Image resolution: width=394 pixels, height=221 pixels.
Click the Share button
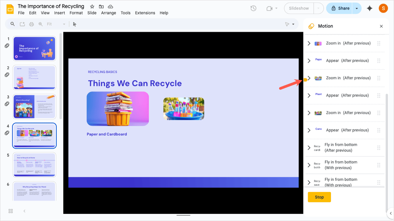(340, 9)
